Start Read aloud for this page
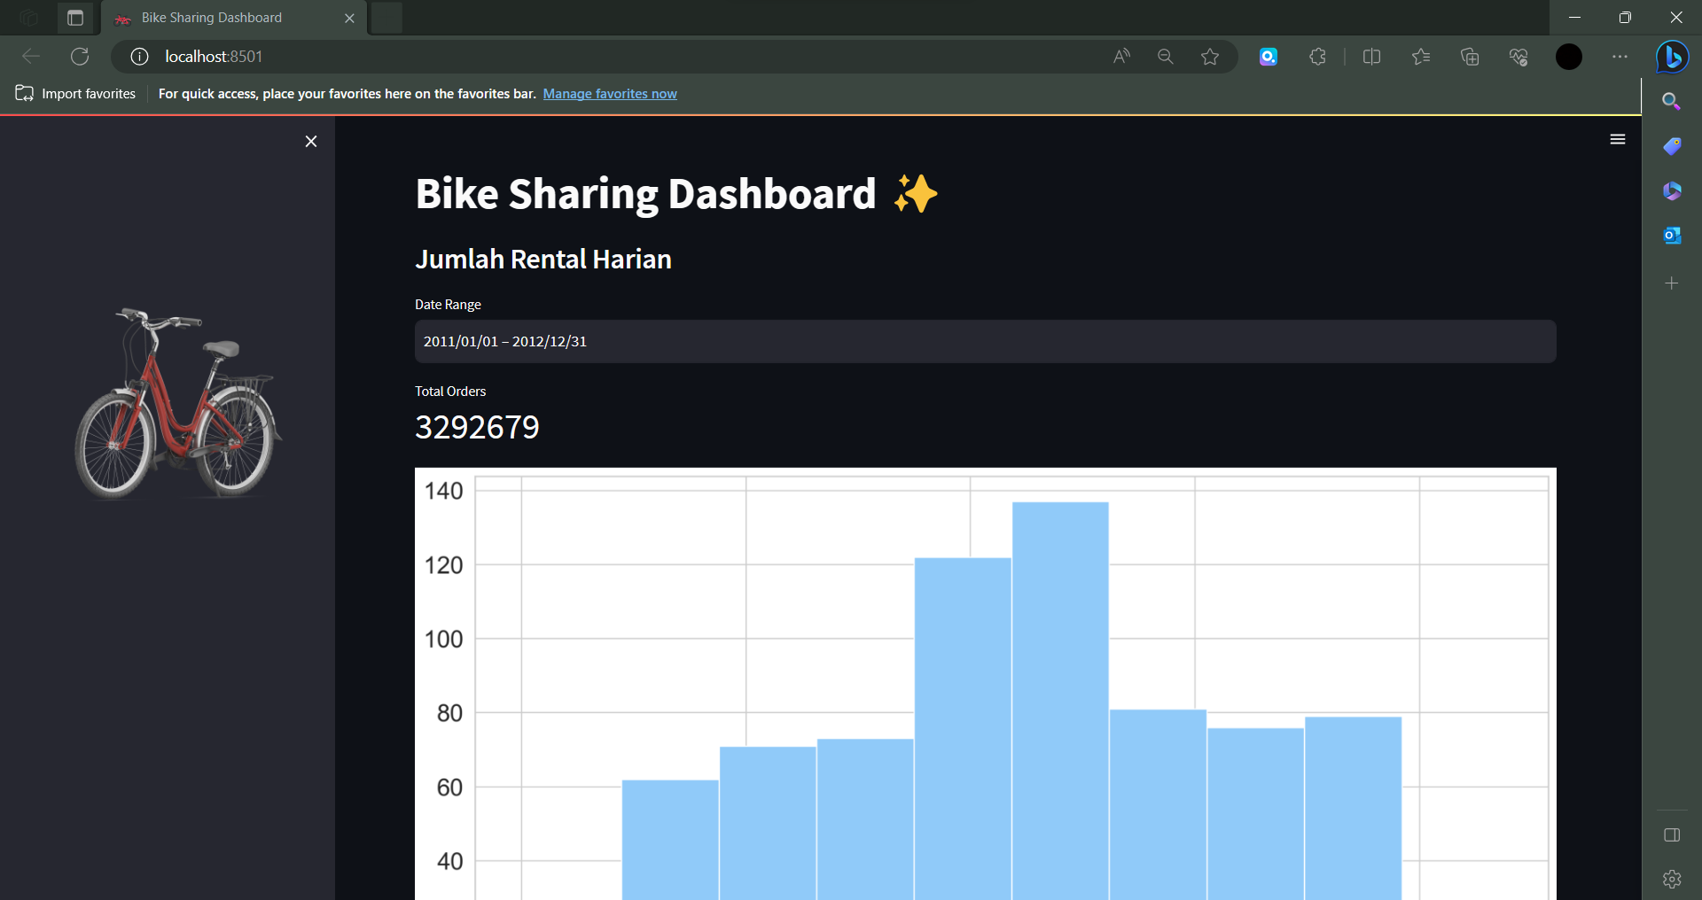This screenshot has width=1702, height=900. 1120,56
